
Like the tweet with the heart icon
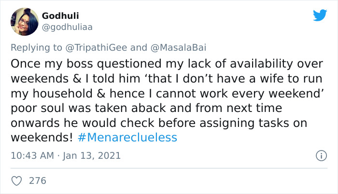click(16, 181)
